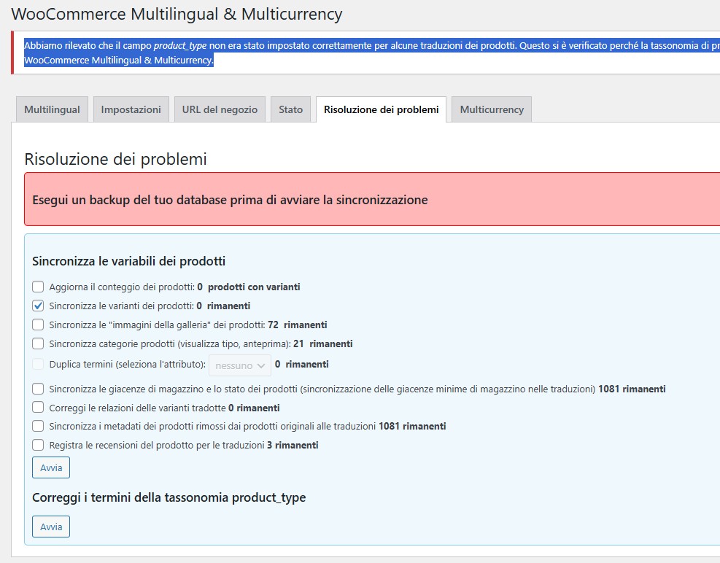Image resolution: width=720 pixels, height=563 pixels.
Task: Click the 'Esegui un backup del tuo database' warning
Action: tap(230, 200)
